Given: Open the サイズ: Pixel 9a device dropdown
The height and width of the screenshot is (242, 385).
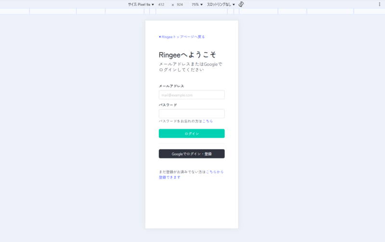Looking at the screenshot, I should click(141, 4).
